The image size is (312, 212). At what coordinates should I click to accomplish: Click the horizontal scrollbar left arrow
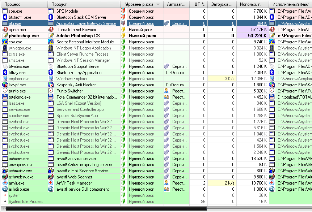pos(3,209)
